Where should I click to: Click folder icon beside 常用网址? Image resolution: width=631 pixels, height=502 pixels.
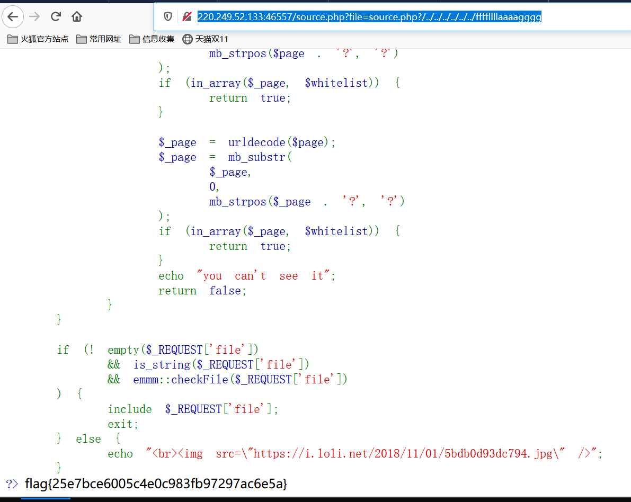(81, 39)
